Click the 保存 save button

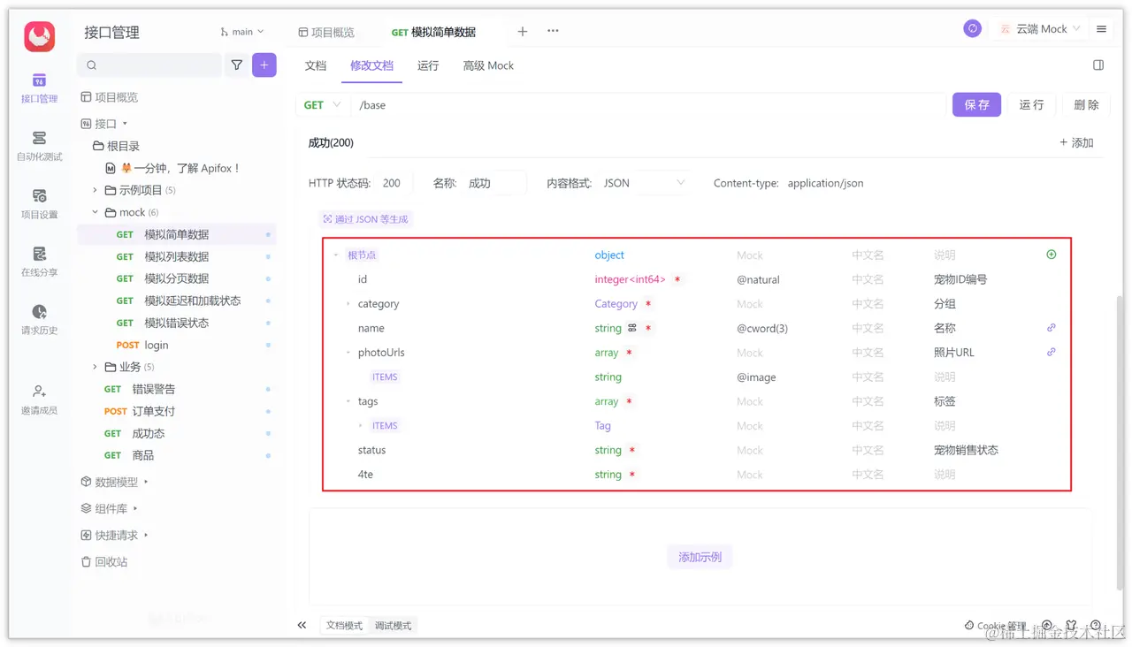pyautogui.click(x=976, y=104)
